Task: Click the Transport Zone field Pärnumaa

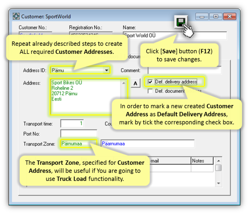Action: point(79,144)
